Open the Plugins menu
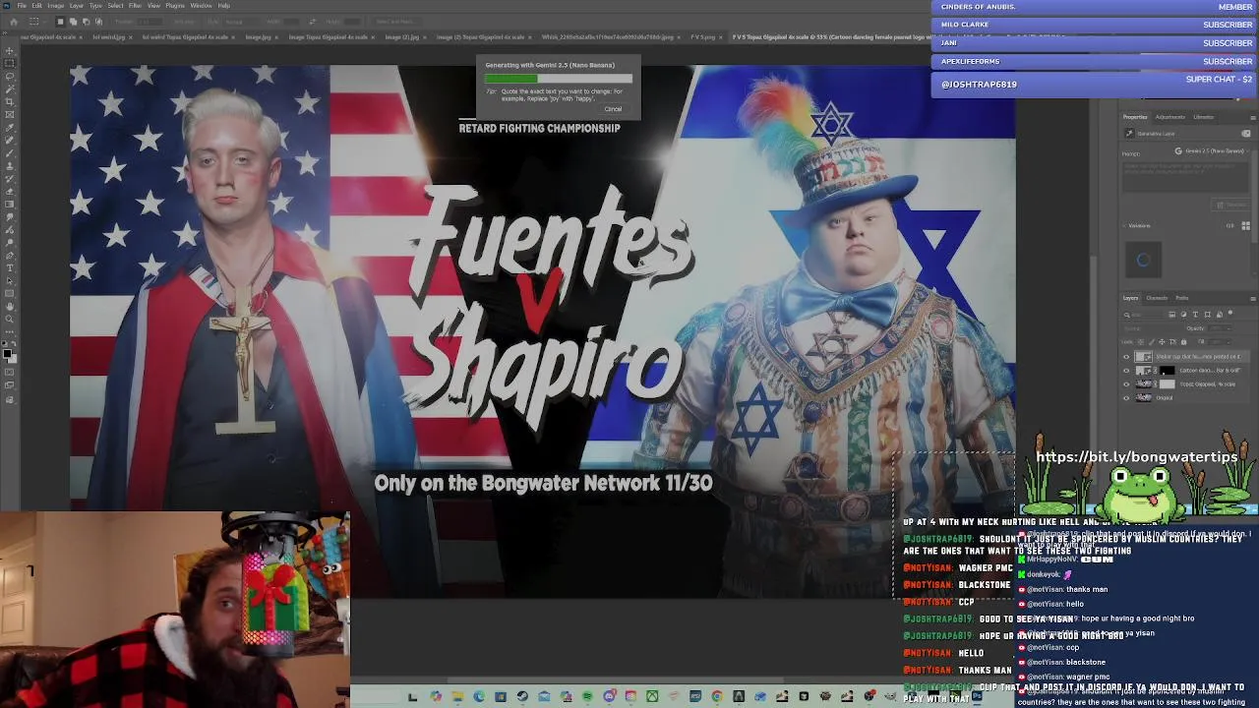 click(x=175, y=6)
